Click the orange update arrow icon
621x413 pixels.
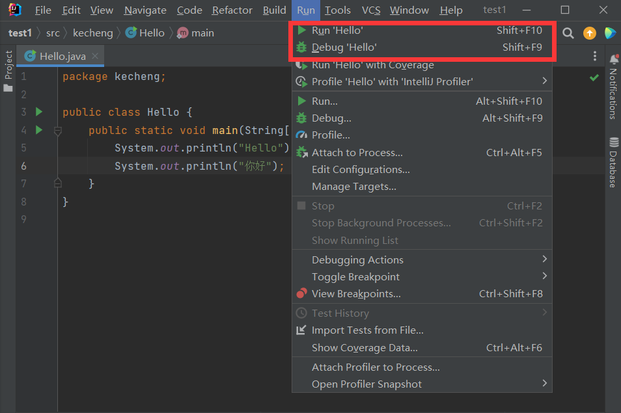point(589,33)
